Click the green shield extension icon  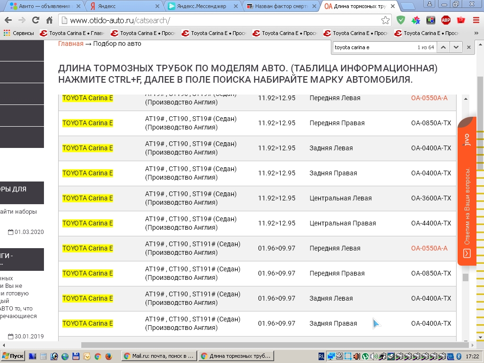401,20
